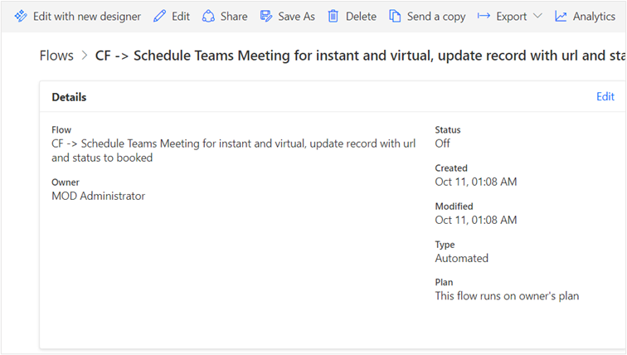Go back to Flows via breadcrumb
The height and width of the screenshot is (355, 627).
point(56,56)
